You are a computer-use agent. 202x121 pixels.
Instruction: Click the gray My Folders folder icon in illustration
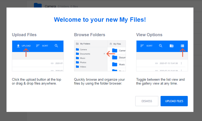(x=77, y=44)
